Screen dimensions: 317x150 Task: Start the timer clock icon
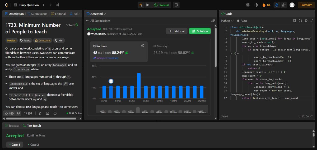click(277, 5)
